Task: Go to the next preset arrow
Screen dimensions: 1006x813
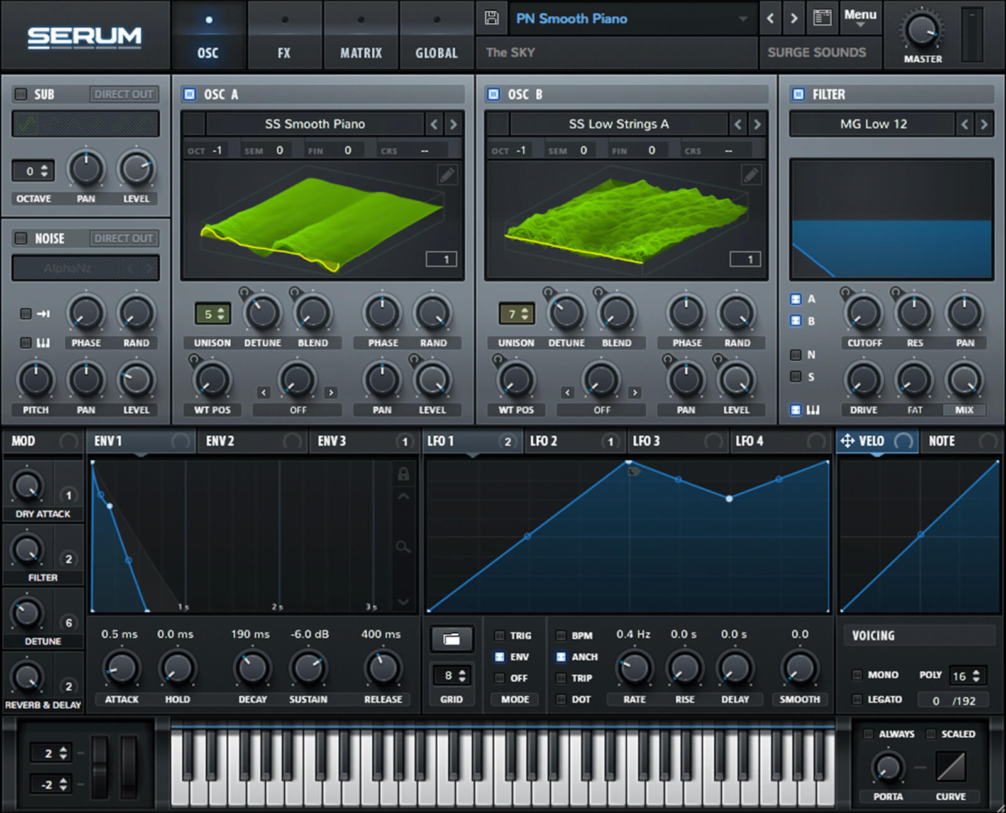Action: pyautogui.click(x=794, y=18)
